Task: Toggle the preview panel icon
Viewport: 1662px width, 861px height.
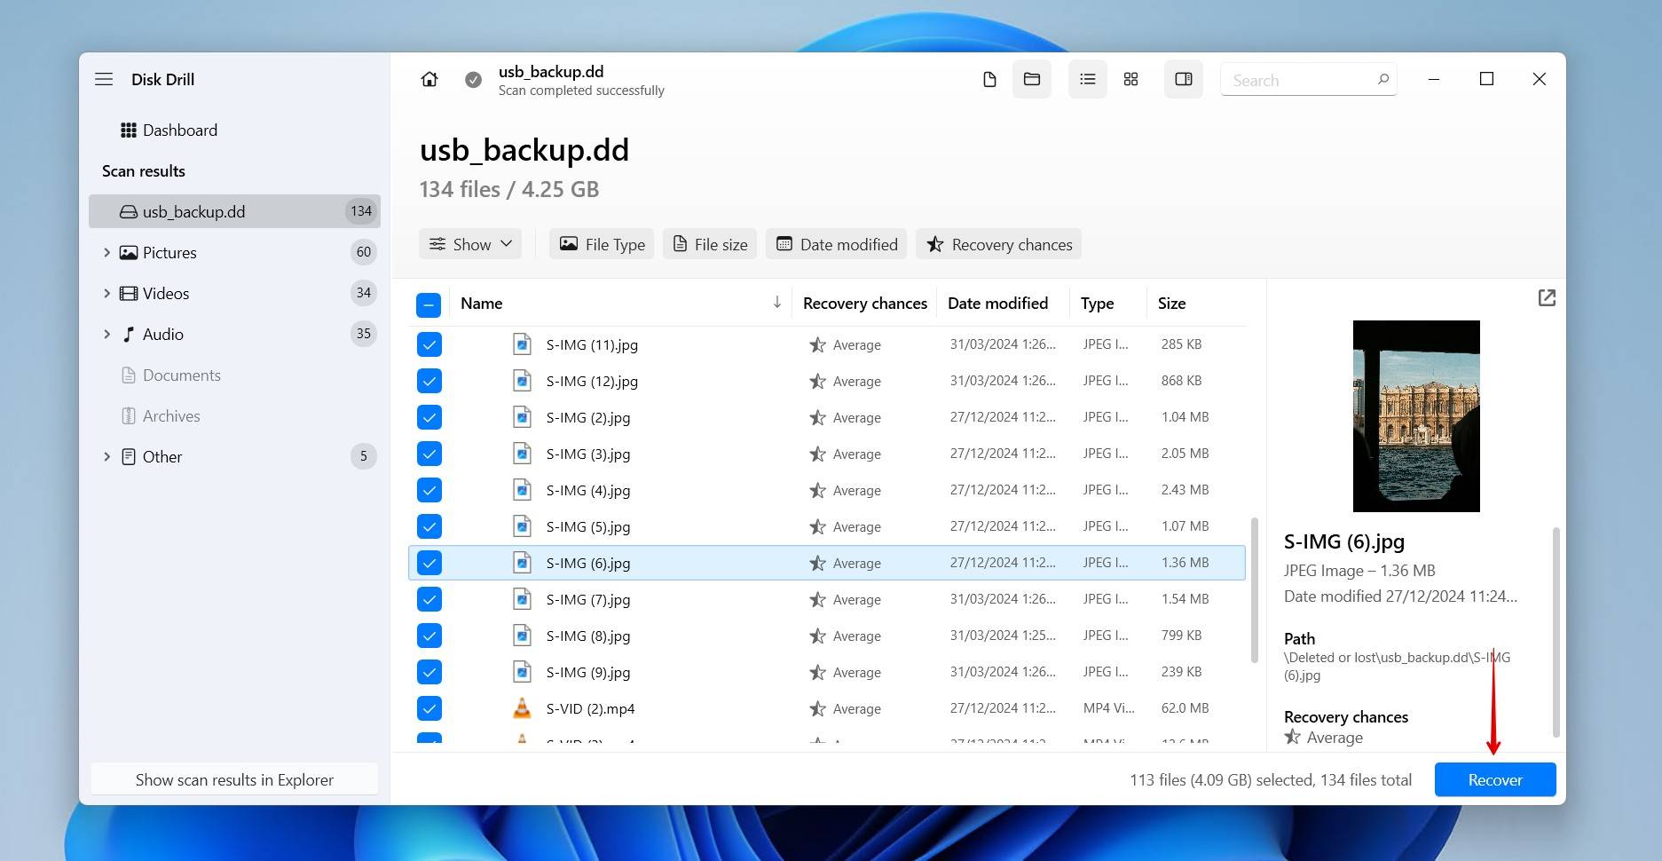Action: [x=1183, y=79]
